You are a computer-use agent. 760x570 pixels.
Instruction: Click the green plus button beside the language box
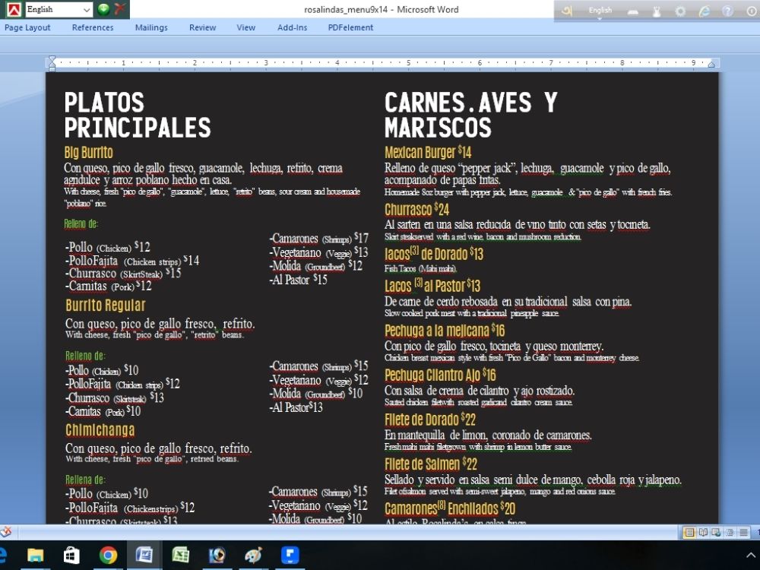coord(103,8)
